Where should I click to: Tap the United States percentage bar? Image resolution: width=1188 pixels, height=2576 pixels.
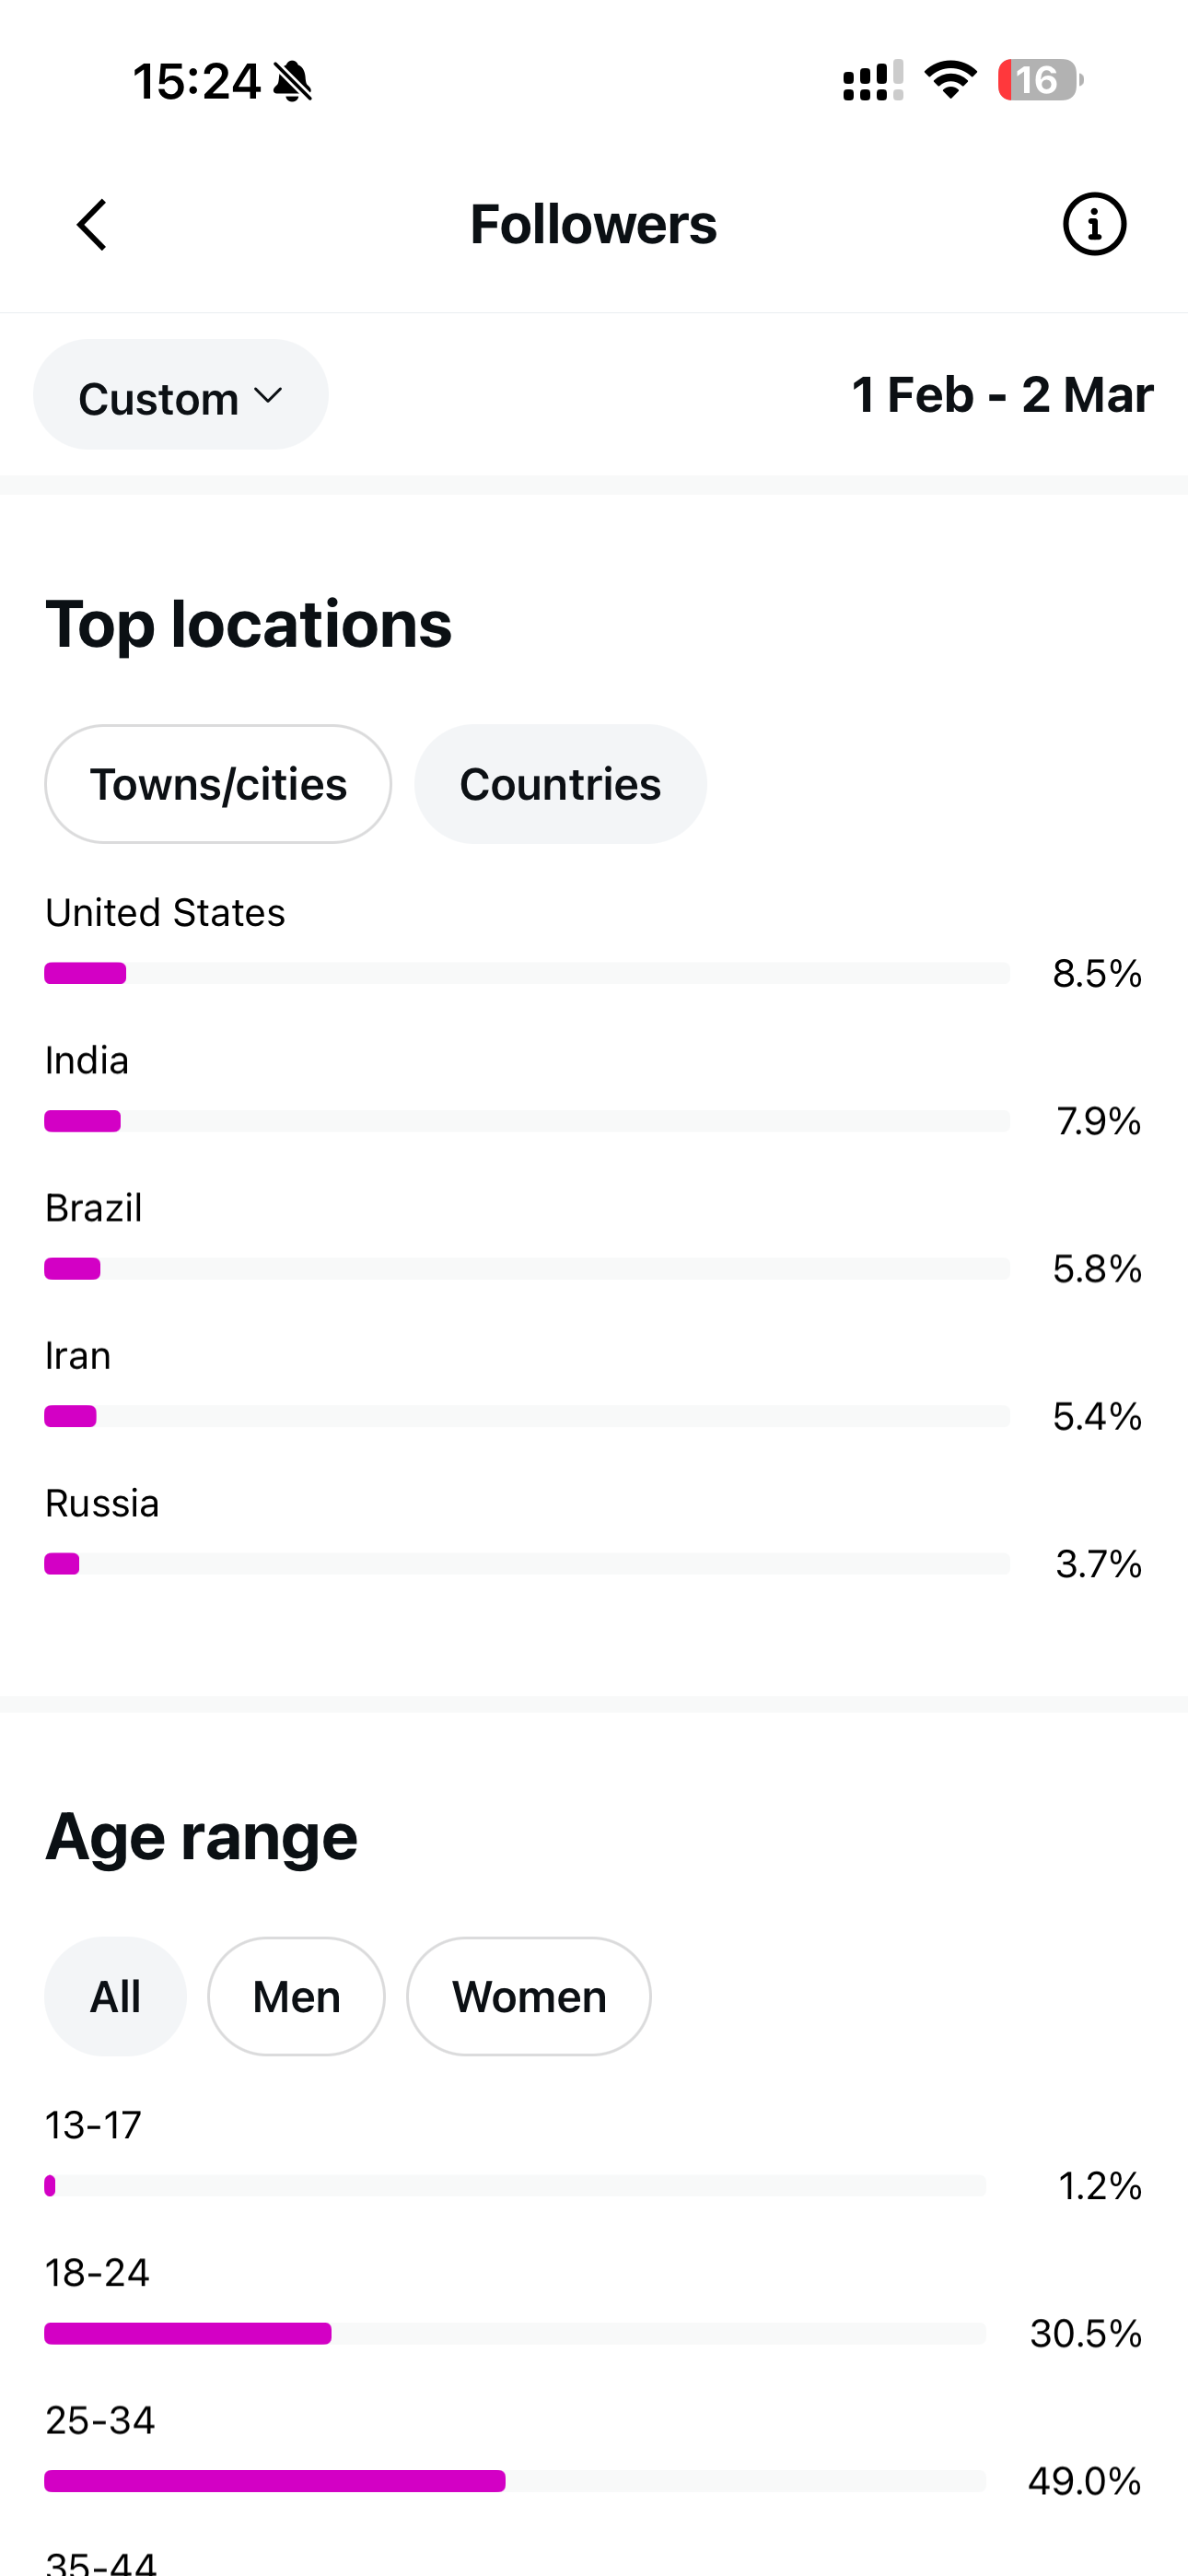pyautogui.click(x=526, y=973)
